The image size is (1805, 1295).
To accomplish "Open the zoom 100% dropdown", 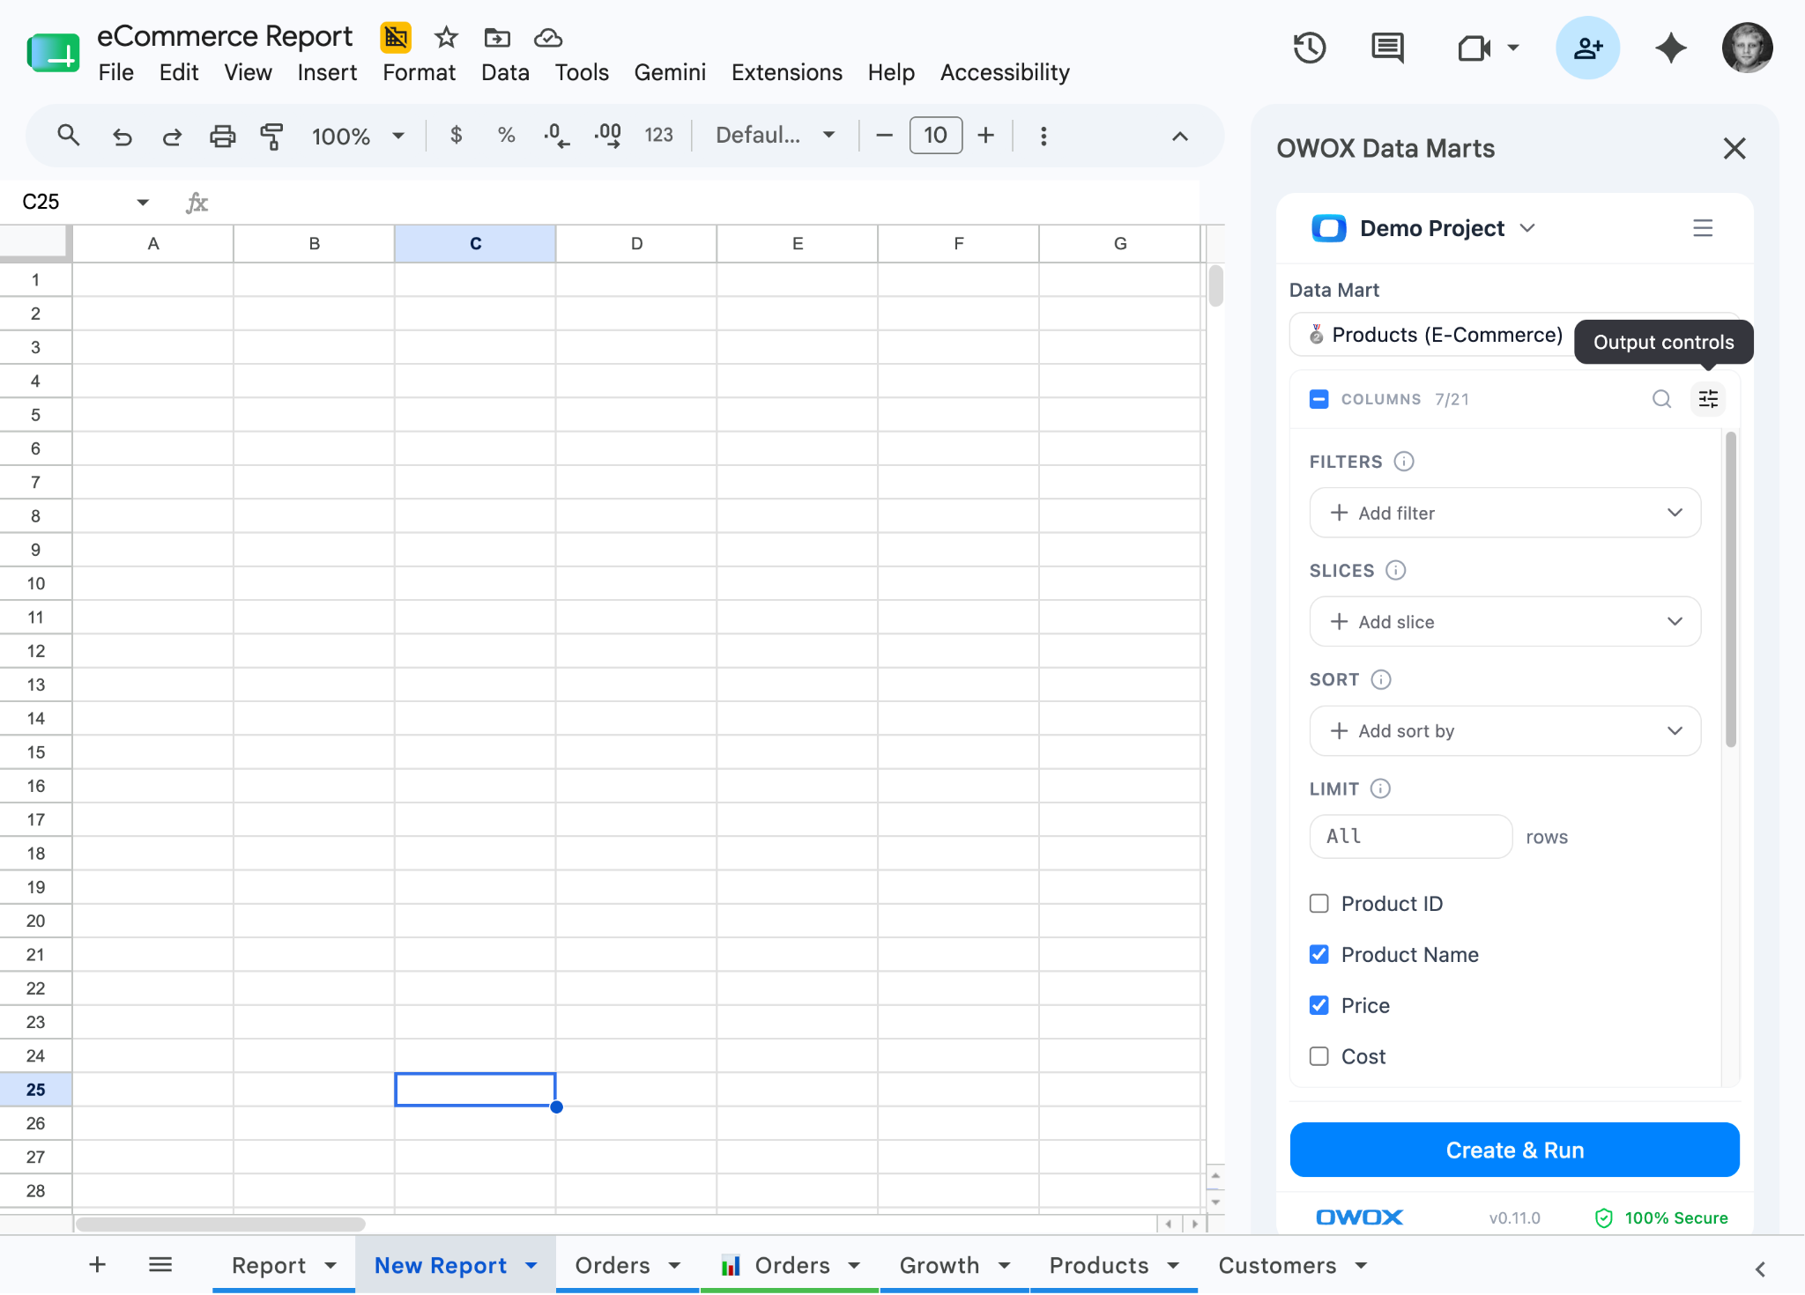I will coord(358,136).
